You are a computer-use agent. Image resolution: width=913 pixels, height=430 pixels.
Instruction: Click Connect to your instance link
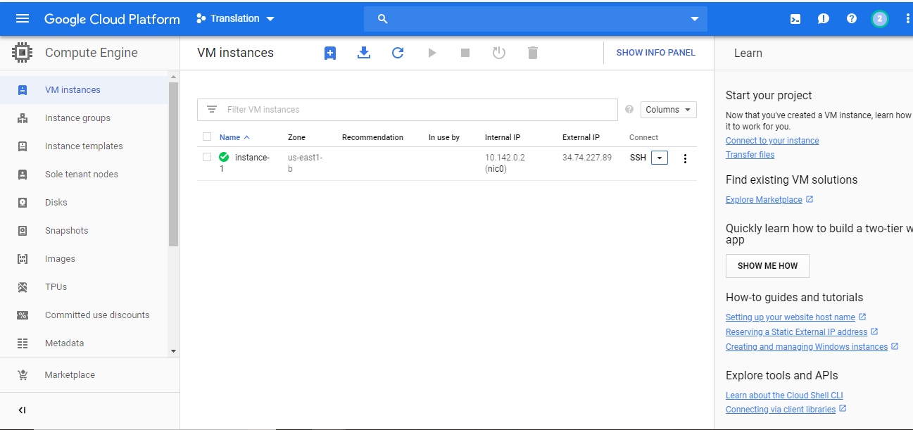click(x=772, y=141)
